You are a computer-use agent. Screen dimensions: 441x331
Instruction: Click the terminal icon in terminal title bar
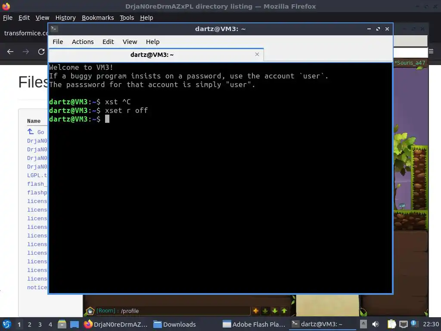coord(54,29)
